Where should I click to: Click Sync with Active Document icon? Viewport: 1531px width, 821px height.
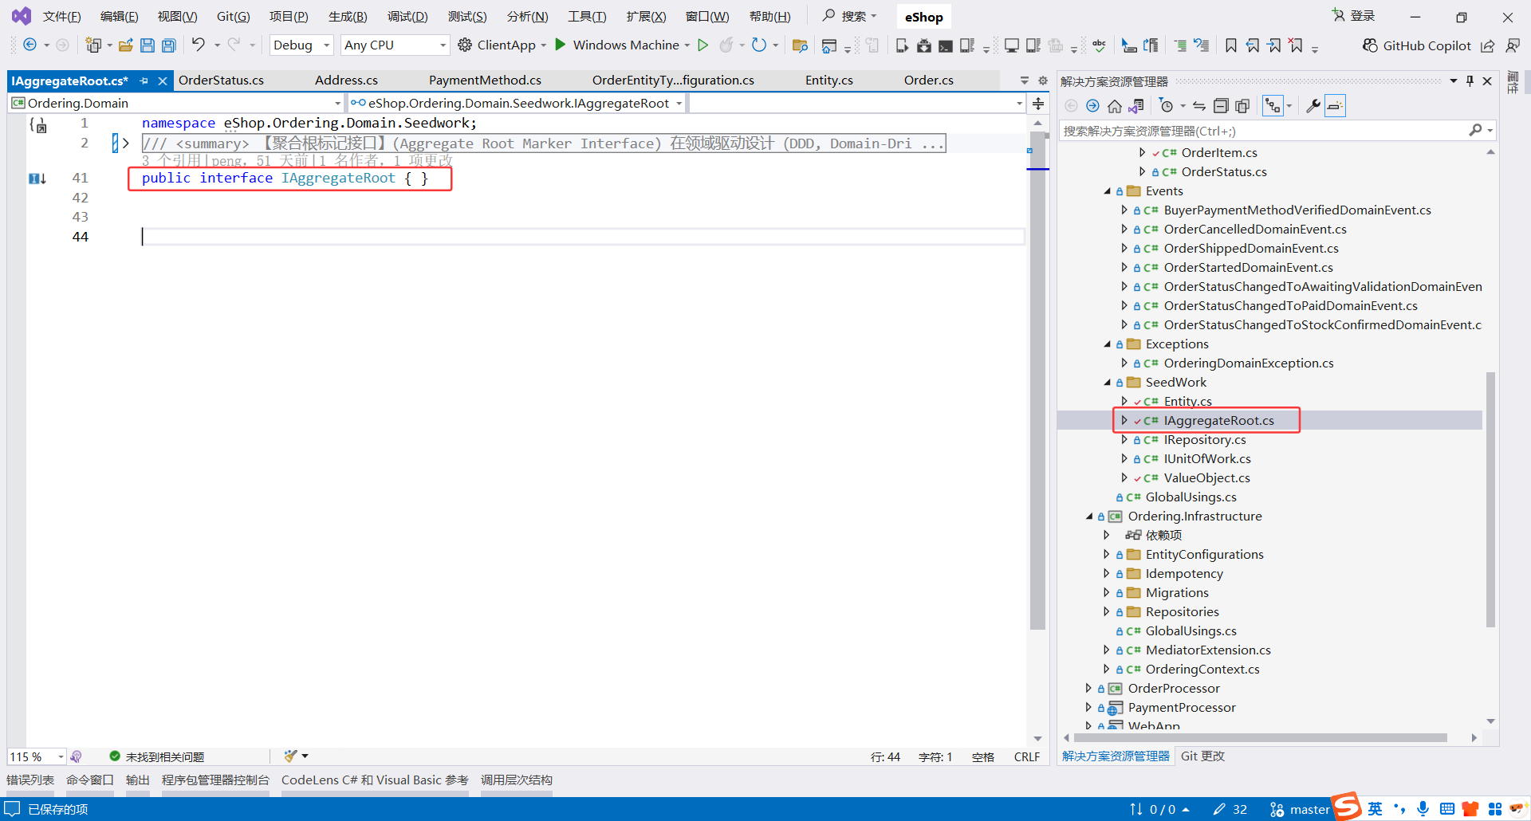(x=1199, y=106)
